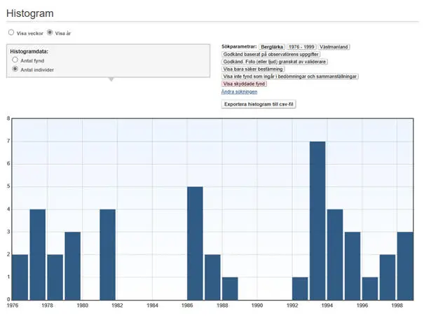The image size is (424, 316).
Task: Click the 'Histogram' page heading
Action: coord(29,13)
